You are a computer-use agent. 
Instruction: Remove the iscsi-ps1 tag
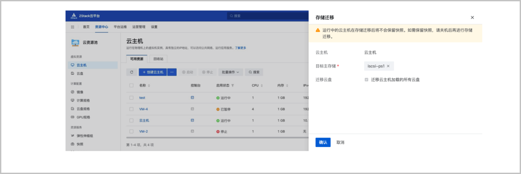388,66
